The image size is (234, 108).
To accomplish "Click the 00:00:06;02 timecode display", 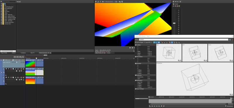I will click(19, 57).
